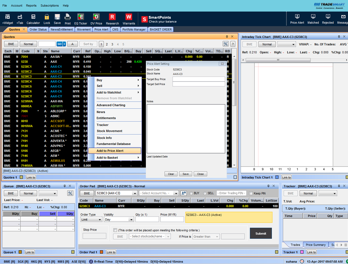Open the Subscriptions menu
Screen dimensions: 348x264
click(x=50, y=6)
